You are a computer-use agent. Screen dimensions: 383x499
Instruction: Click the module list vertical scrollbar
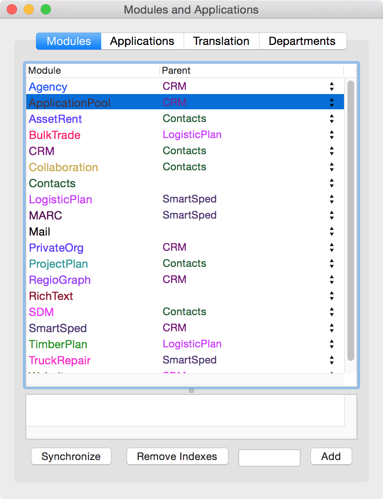(x=350, y=220)
